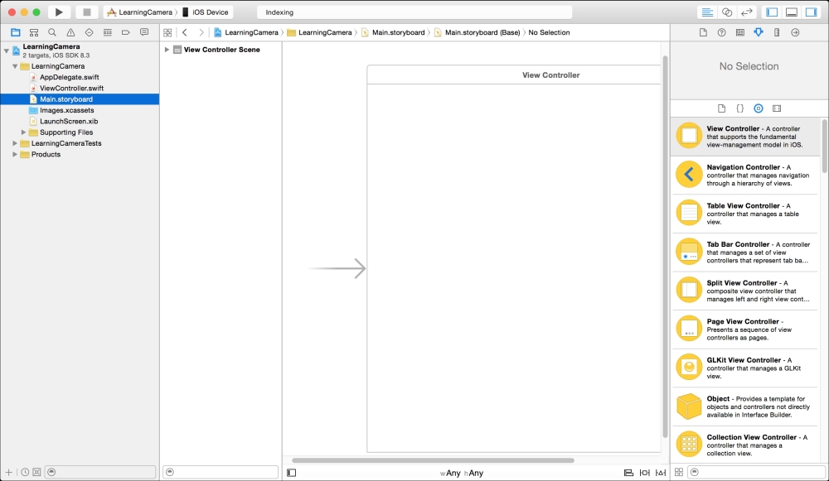Expand View Controller Scene in outline
This screenshot has width=829, height=481.
click(x=167, y=50)
